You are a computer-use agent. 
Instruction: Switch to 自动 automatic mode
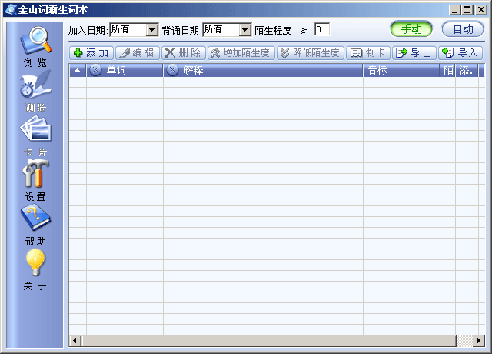[463, 29]
